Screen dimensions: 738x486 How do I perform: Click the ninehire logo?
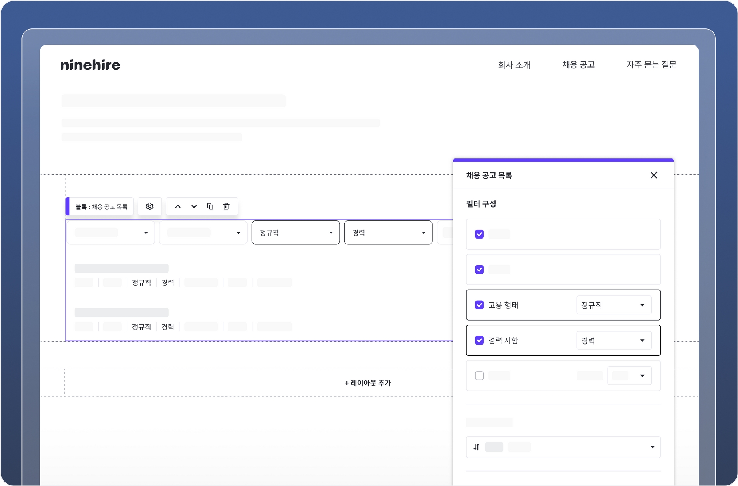click(x=90, y=65)
